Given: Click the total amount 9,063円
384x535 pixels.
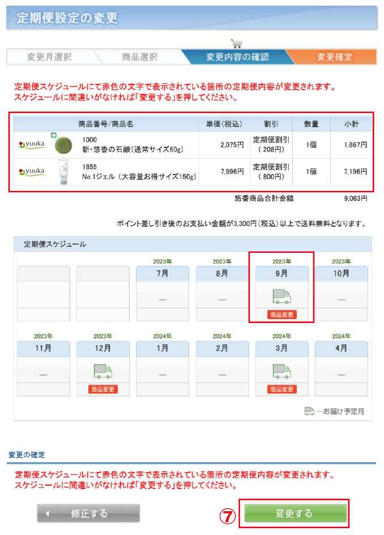Looking at the screenshot, I should (x=355, y=198).
